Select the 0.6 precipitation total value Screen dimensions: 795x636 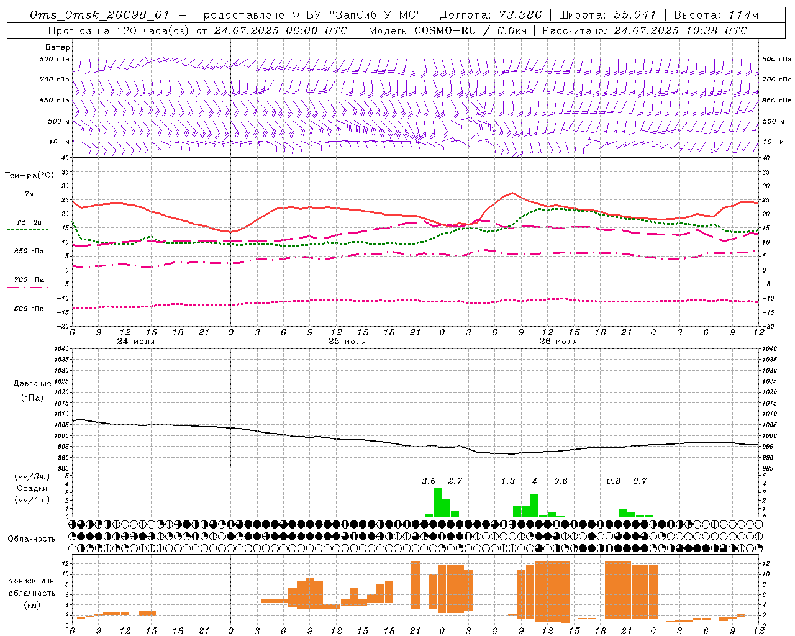click(x=561, y=481)
